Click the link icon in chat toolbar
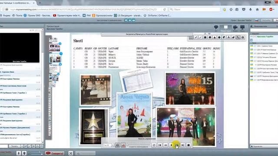 point(26,146)
